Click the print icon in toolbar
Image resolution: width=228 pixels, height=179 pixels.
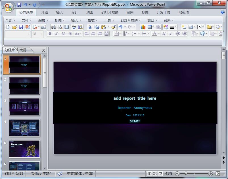click(x=53, y=27)
